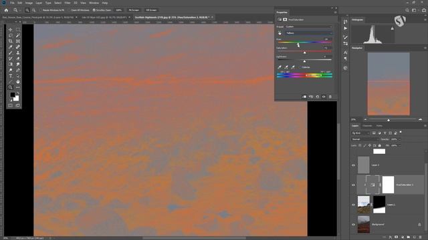Create new group folder icon in Layers
Screen dimensions: 428x240
tap(409, 237)
